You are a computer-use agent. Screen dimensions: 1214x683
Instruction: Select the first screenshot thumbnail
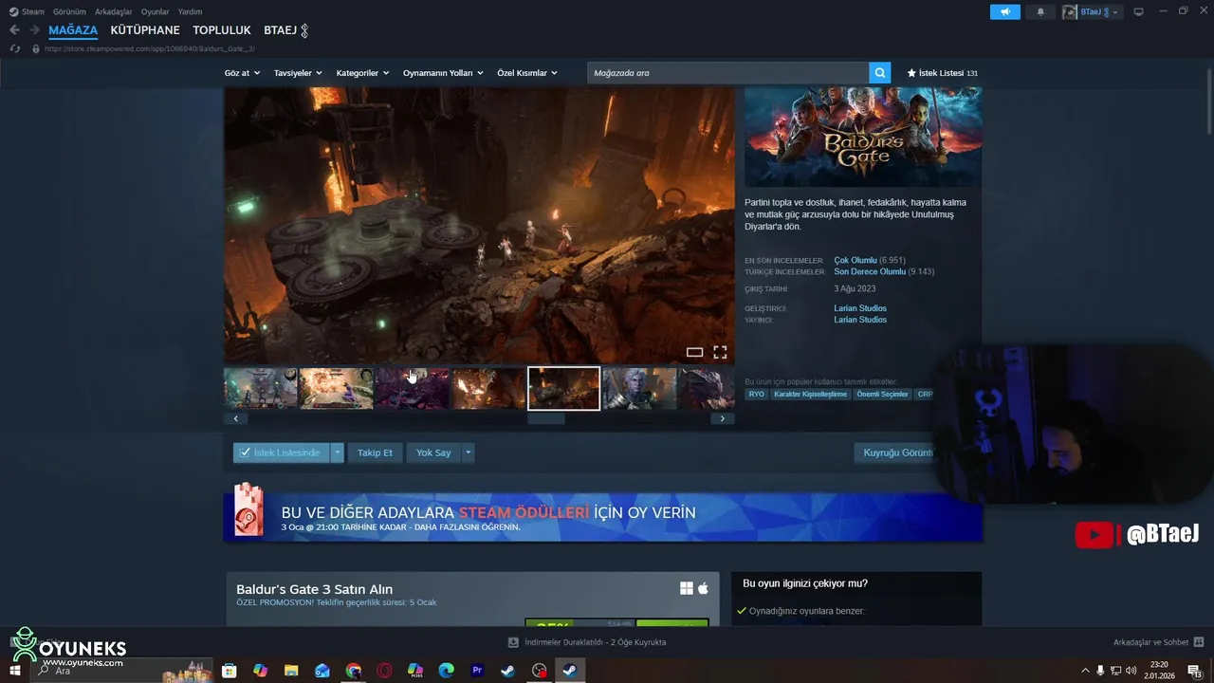tap(260, 389)
